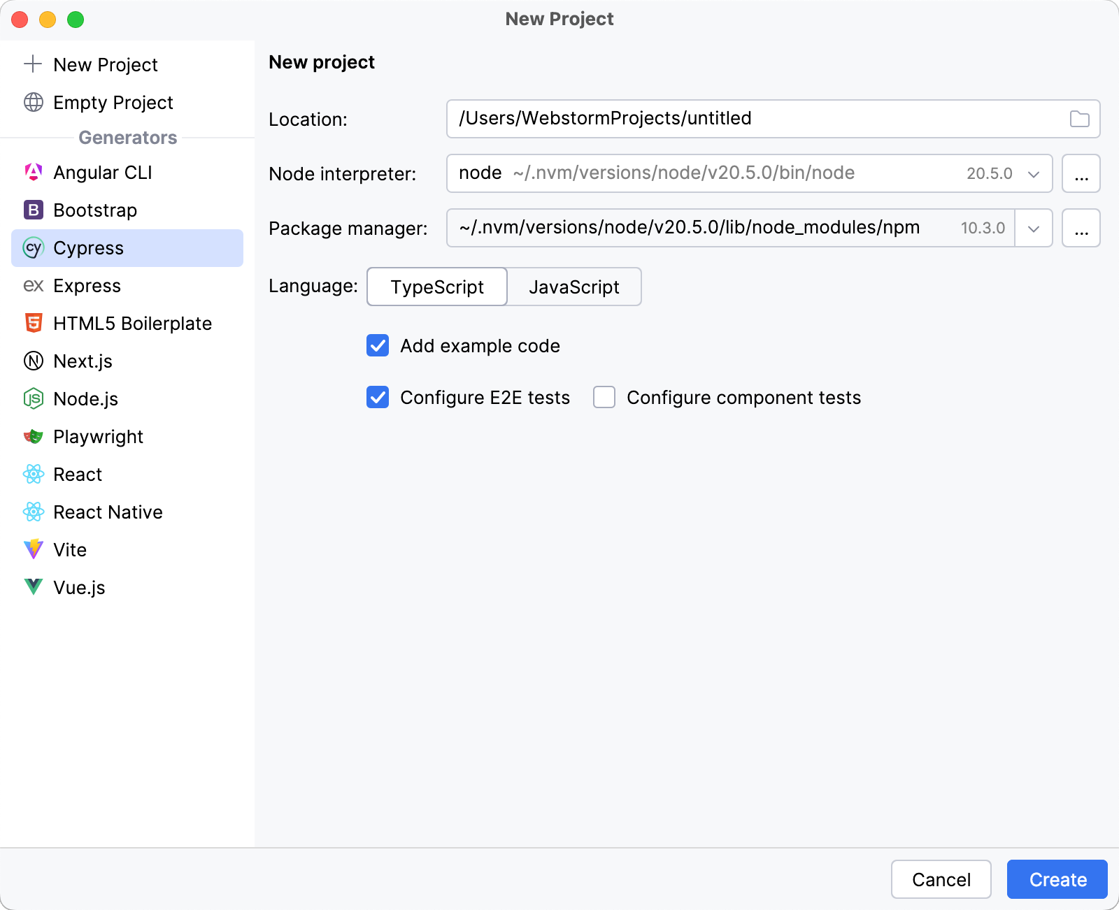Image resolution: width=1119 pixels, height=910 pixels.
Task: Open extra options for Node interpreter
Action: point(1081,173)
